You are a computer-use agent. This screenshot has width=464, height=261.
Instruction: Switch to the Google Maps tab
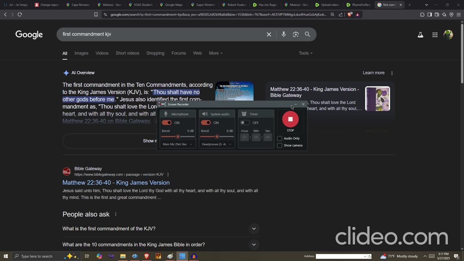171,5
